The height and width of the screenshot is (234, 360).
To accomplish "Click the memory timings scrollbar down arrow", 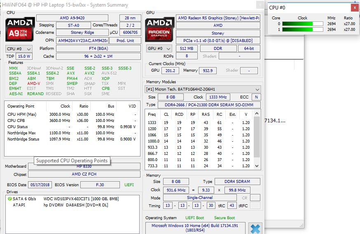I will 257,166.
